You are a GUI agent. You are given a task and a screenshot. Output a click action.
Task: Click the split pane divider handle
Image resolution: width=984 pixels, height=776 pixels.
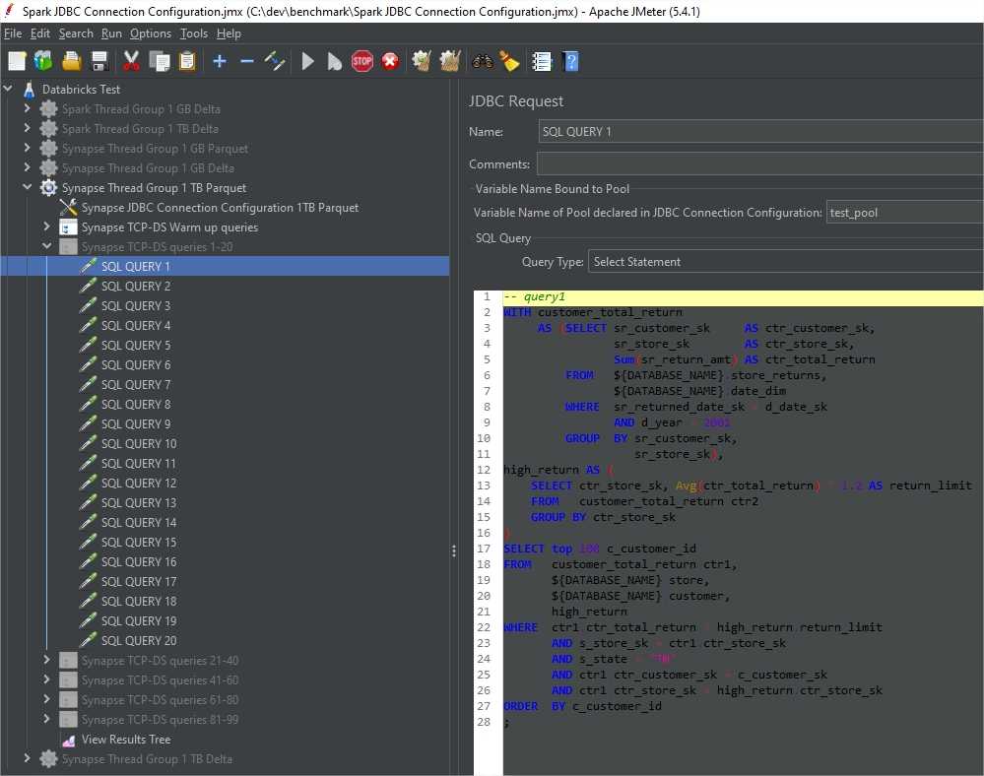tap(454, 550)
